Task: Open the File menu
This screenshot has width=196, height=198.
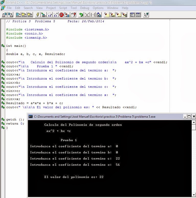Action: tap(9, 8)
